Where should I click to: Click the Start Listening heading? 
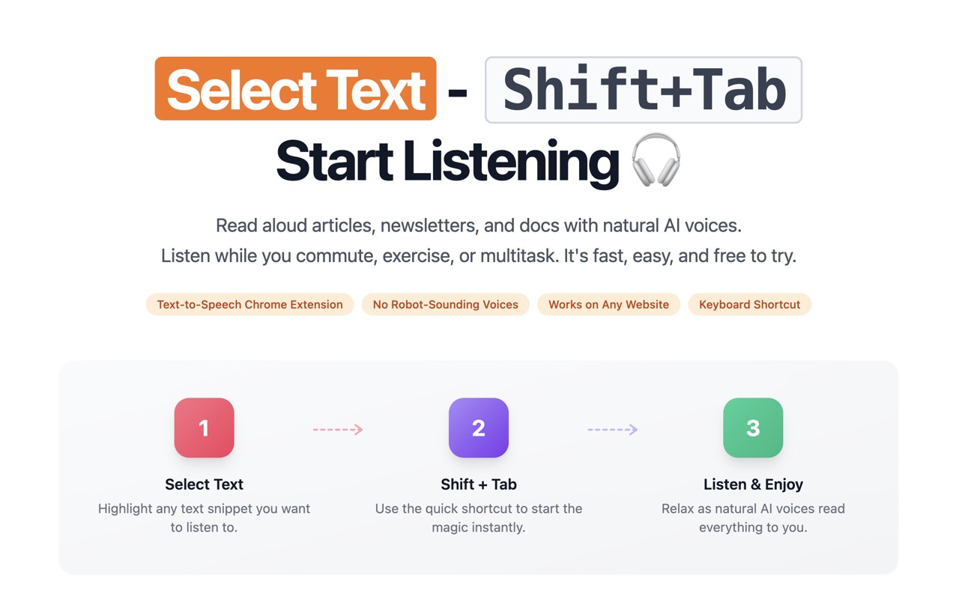click(447, 161)
